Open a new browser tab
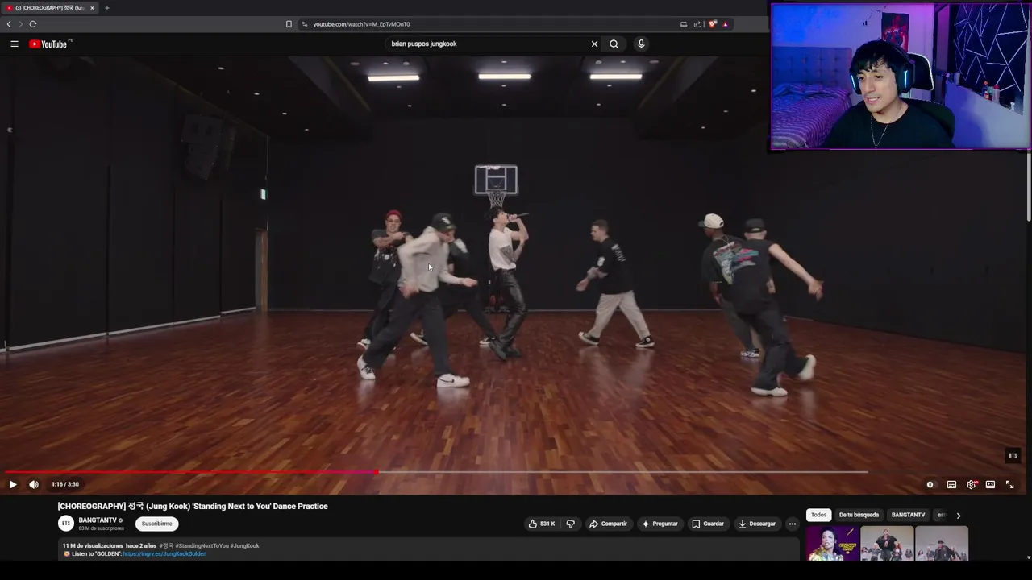The height and width of the screenshot is (580, 1032). [106, 8]
